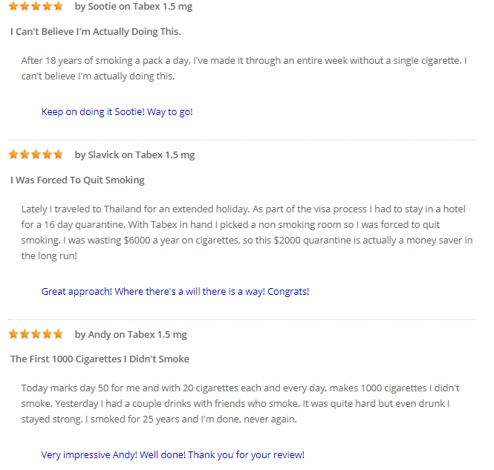Click the third star of Andy's rating
This screenshot has width=494, height=470.
click(36, 333)
